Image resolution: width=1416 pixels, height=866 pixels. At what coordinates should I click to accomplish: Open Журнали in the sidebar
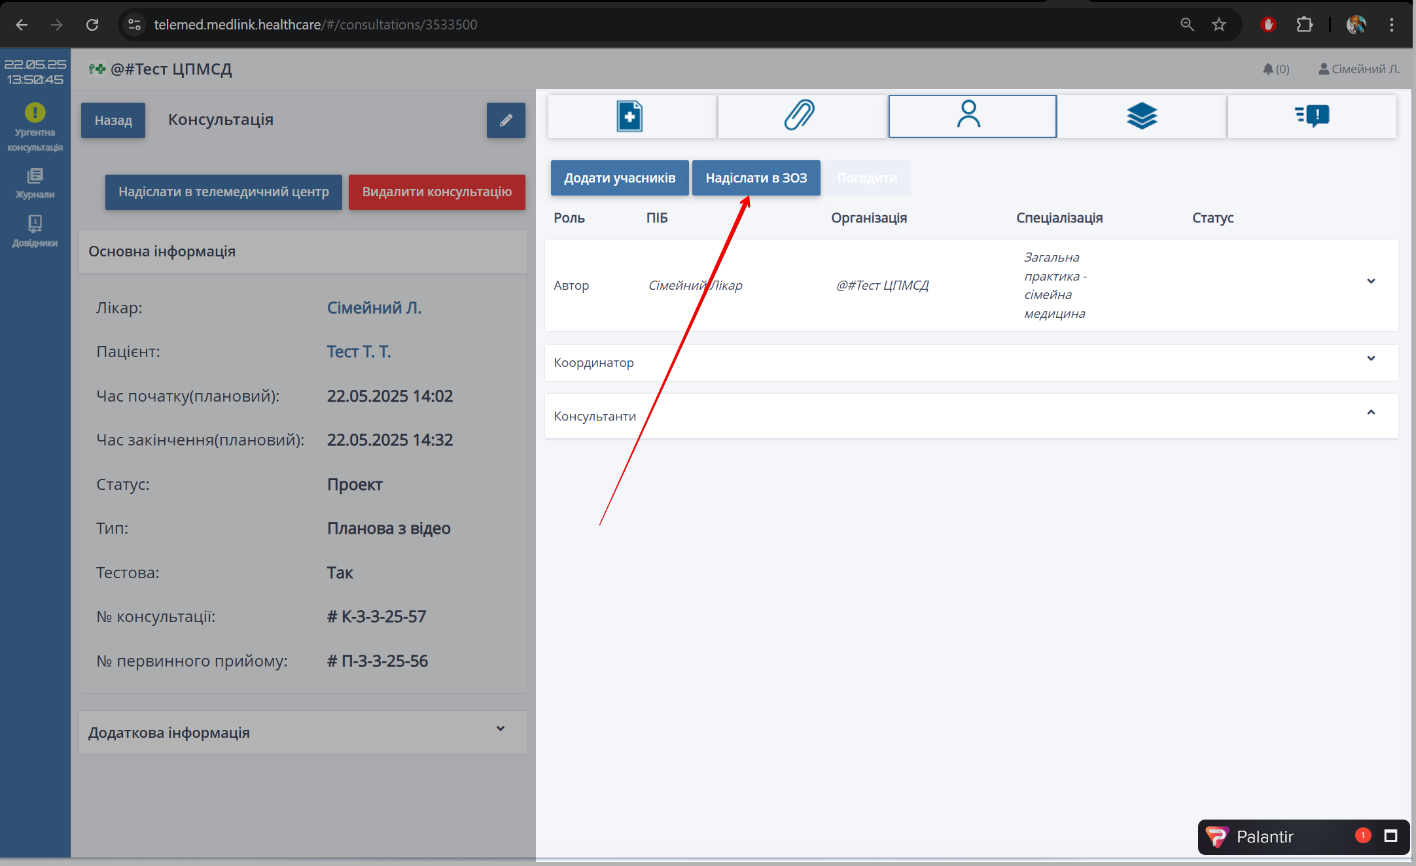35,182
